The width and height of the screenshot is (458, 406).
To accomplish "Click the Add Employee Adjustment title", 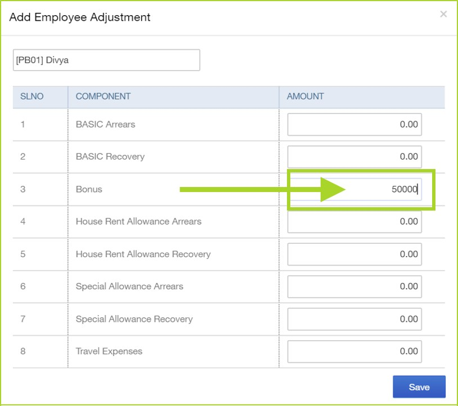I will point(80,17).
